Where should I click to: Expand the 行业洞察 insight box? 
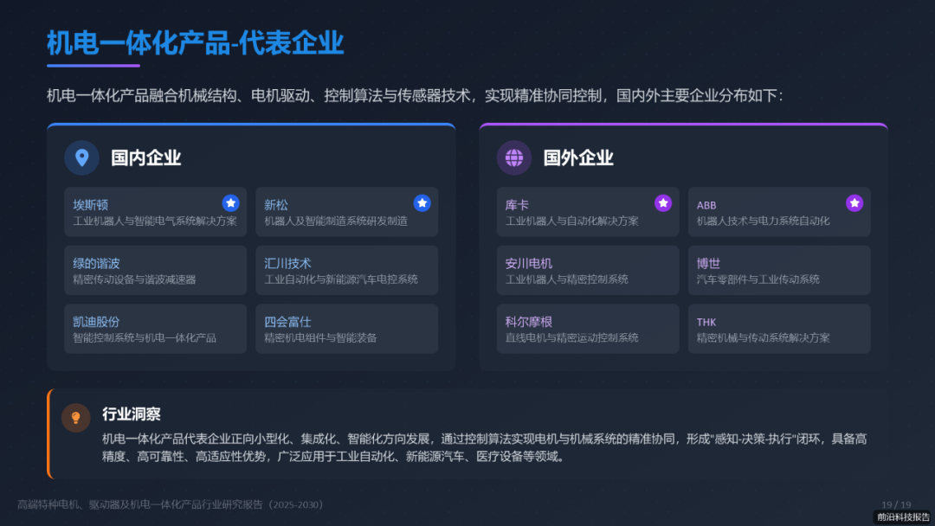click(x=467, y=433)
